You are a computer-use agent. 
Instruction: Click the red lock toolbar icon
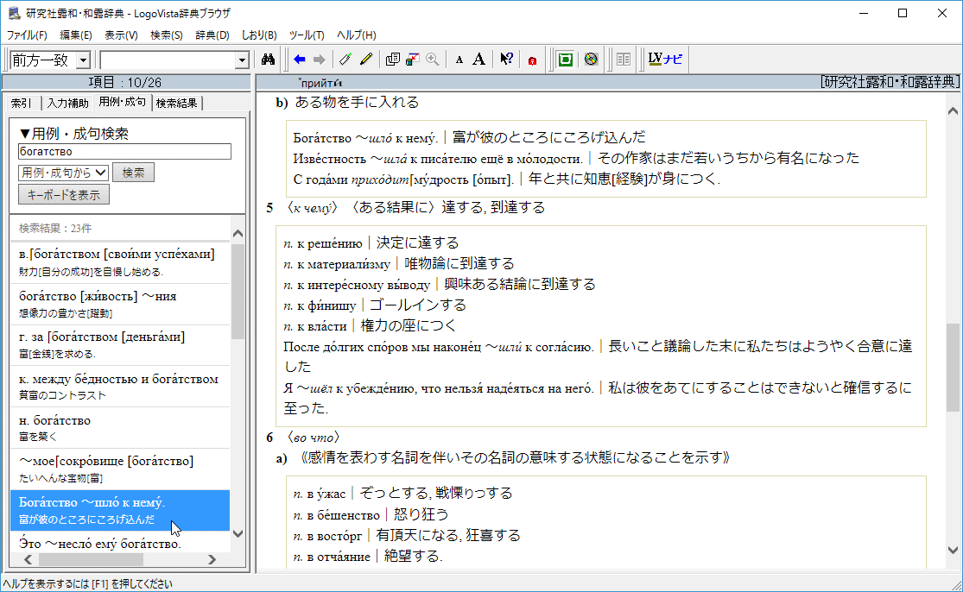[532, 60]
